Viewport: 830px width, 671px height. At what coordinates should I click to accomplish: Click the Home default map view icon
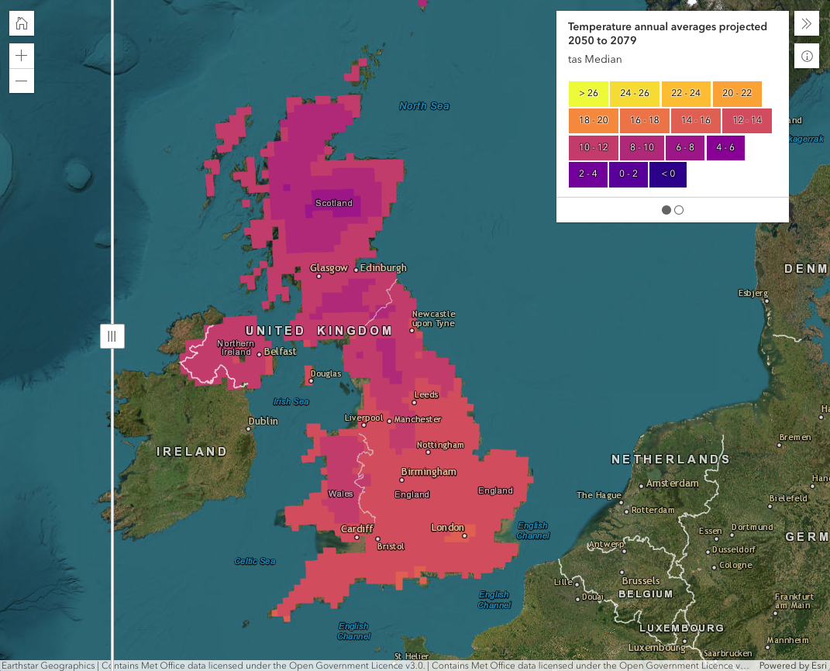[x=22, y=23]
